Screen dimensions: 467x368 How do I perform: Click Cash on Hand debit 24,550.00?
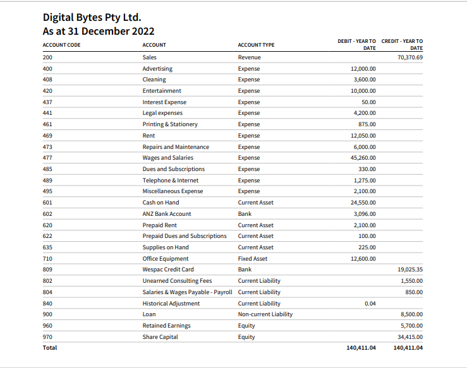point(363,203)
